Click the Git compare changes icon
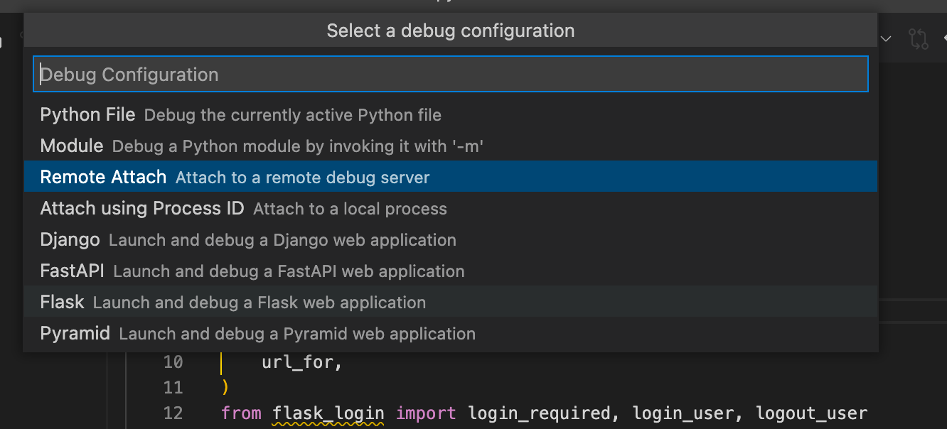 click(918, 39)
